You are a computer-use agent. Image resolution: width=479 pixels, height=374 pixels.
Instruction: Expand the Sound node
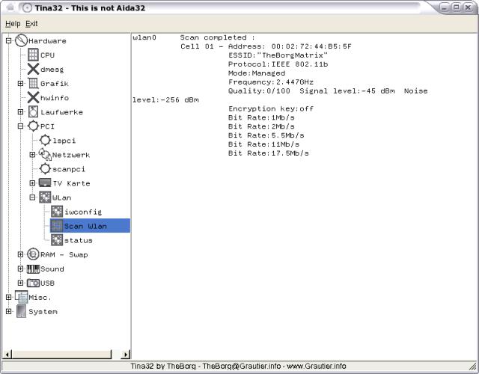pyautogui.click(x=20, y=269)
